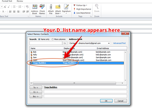Switch to the Review tab
152x110 pixels.
pos(20,1)
